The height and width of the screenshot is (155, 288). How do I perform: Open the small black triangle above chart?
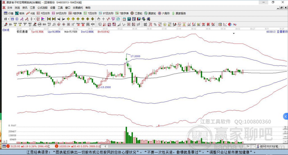tap(234, 34)
